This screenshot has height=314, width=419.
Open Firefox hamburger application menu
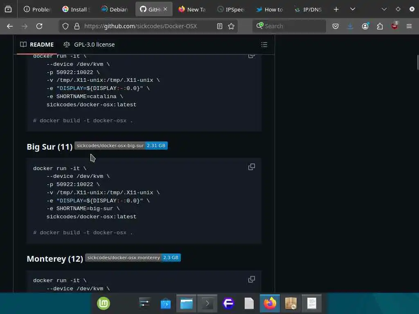tap(409, 26)
